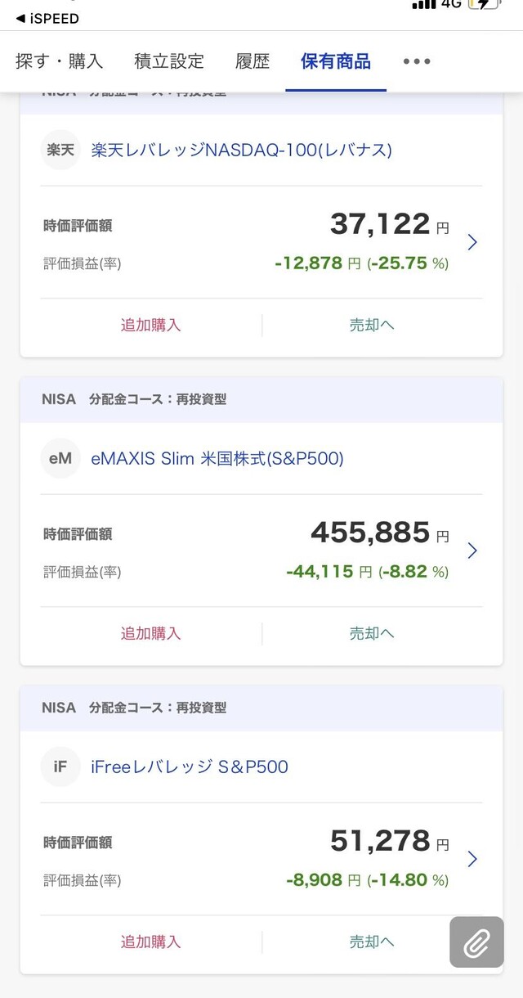Open the 楽天レバレッジNASDAQ-100(レバナス) link

(242, 150)
